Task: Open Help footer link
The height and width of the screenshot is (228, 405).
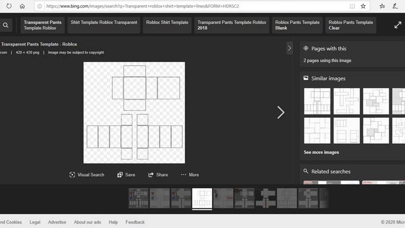Action: coord(113,222)
